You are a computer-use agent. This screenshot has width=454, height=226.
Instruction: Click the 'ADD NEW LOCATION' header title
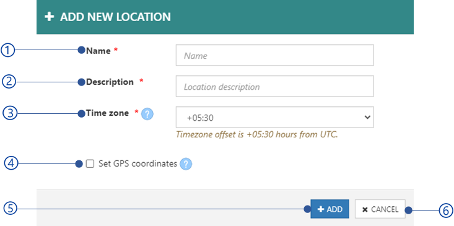coord(115,17)
